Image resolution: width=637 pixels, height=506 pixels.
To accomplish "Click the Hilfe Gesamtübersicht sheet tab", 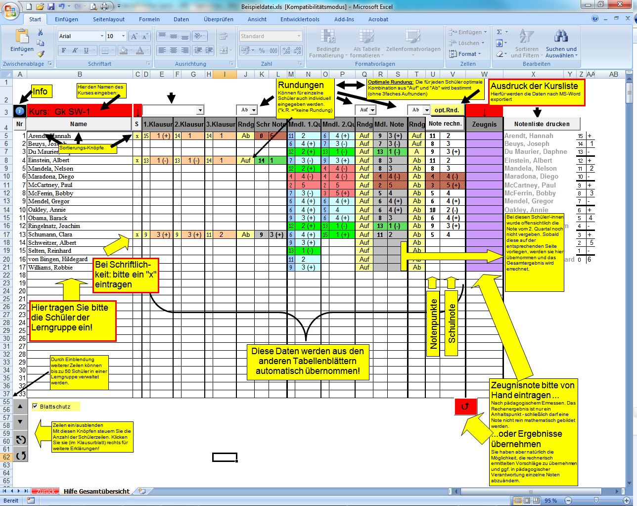I will coord(96,491).
